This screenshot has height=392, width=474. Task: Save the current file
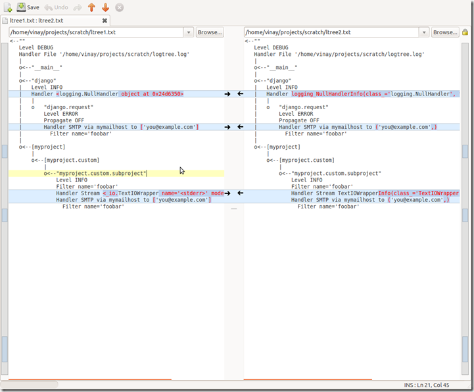point(28,7)
